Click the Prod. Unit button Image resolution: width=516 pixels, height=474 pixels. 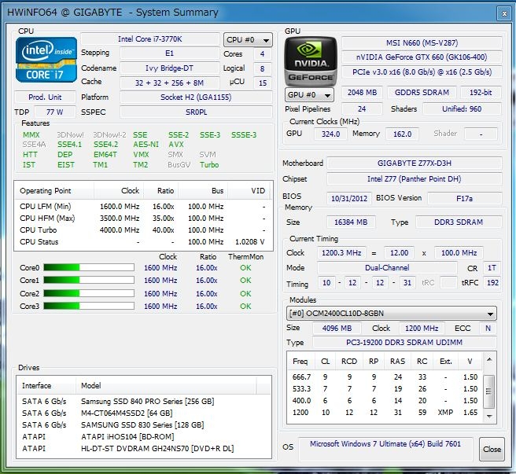coord(46,97)
